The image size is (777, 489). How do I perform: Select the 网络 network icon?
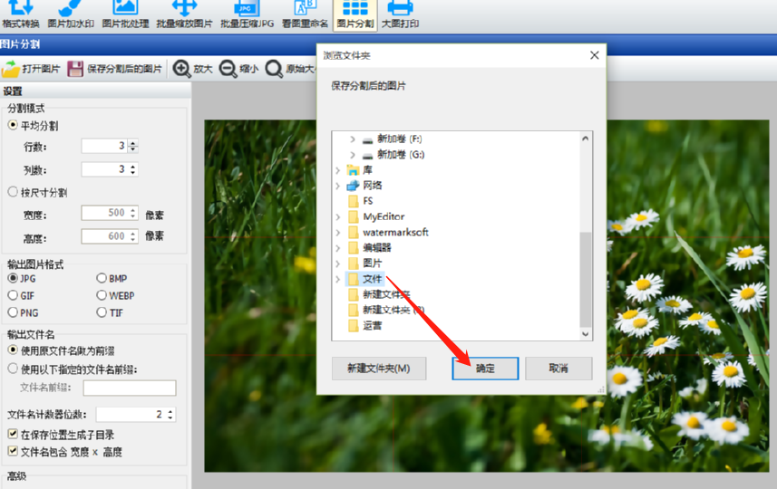(353, 186)
